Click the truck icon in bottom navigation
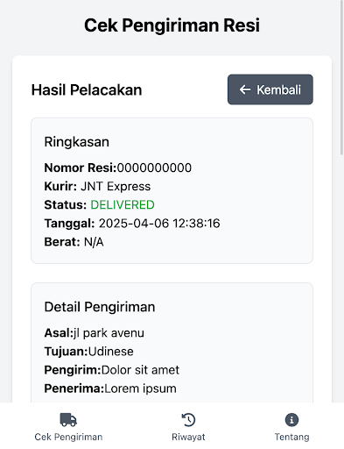 coord(68,420)
